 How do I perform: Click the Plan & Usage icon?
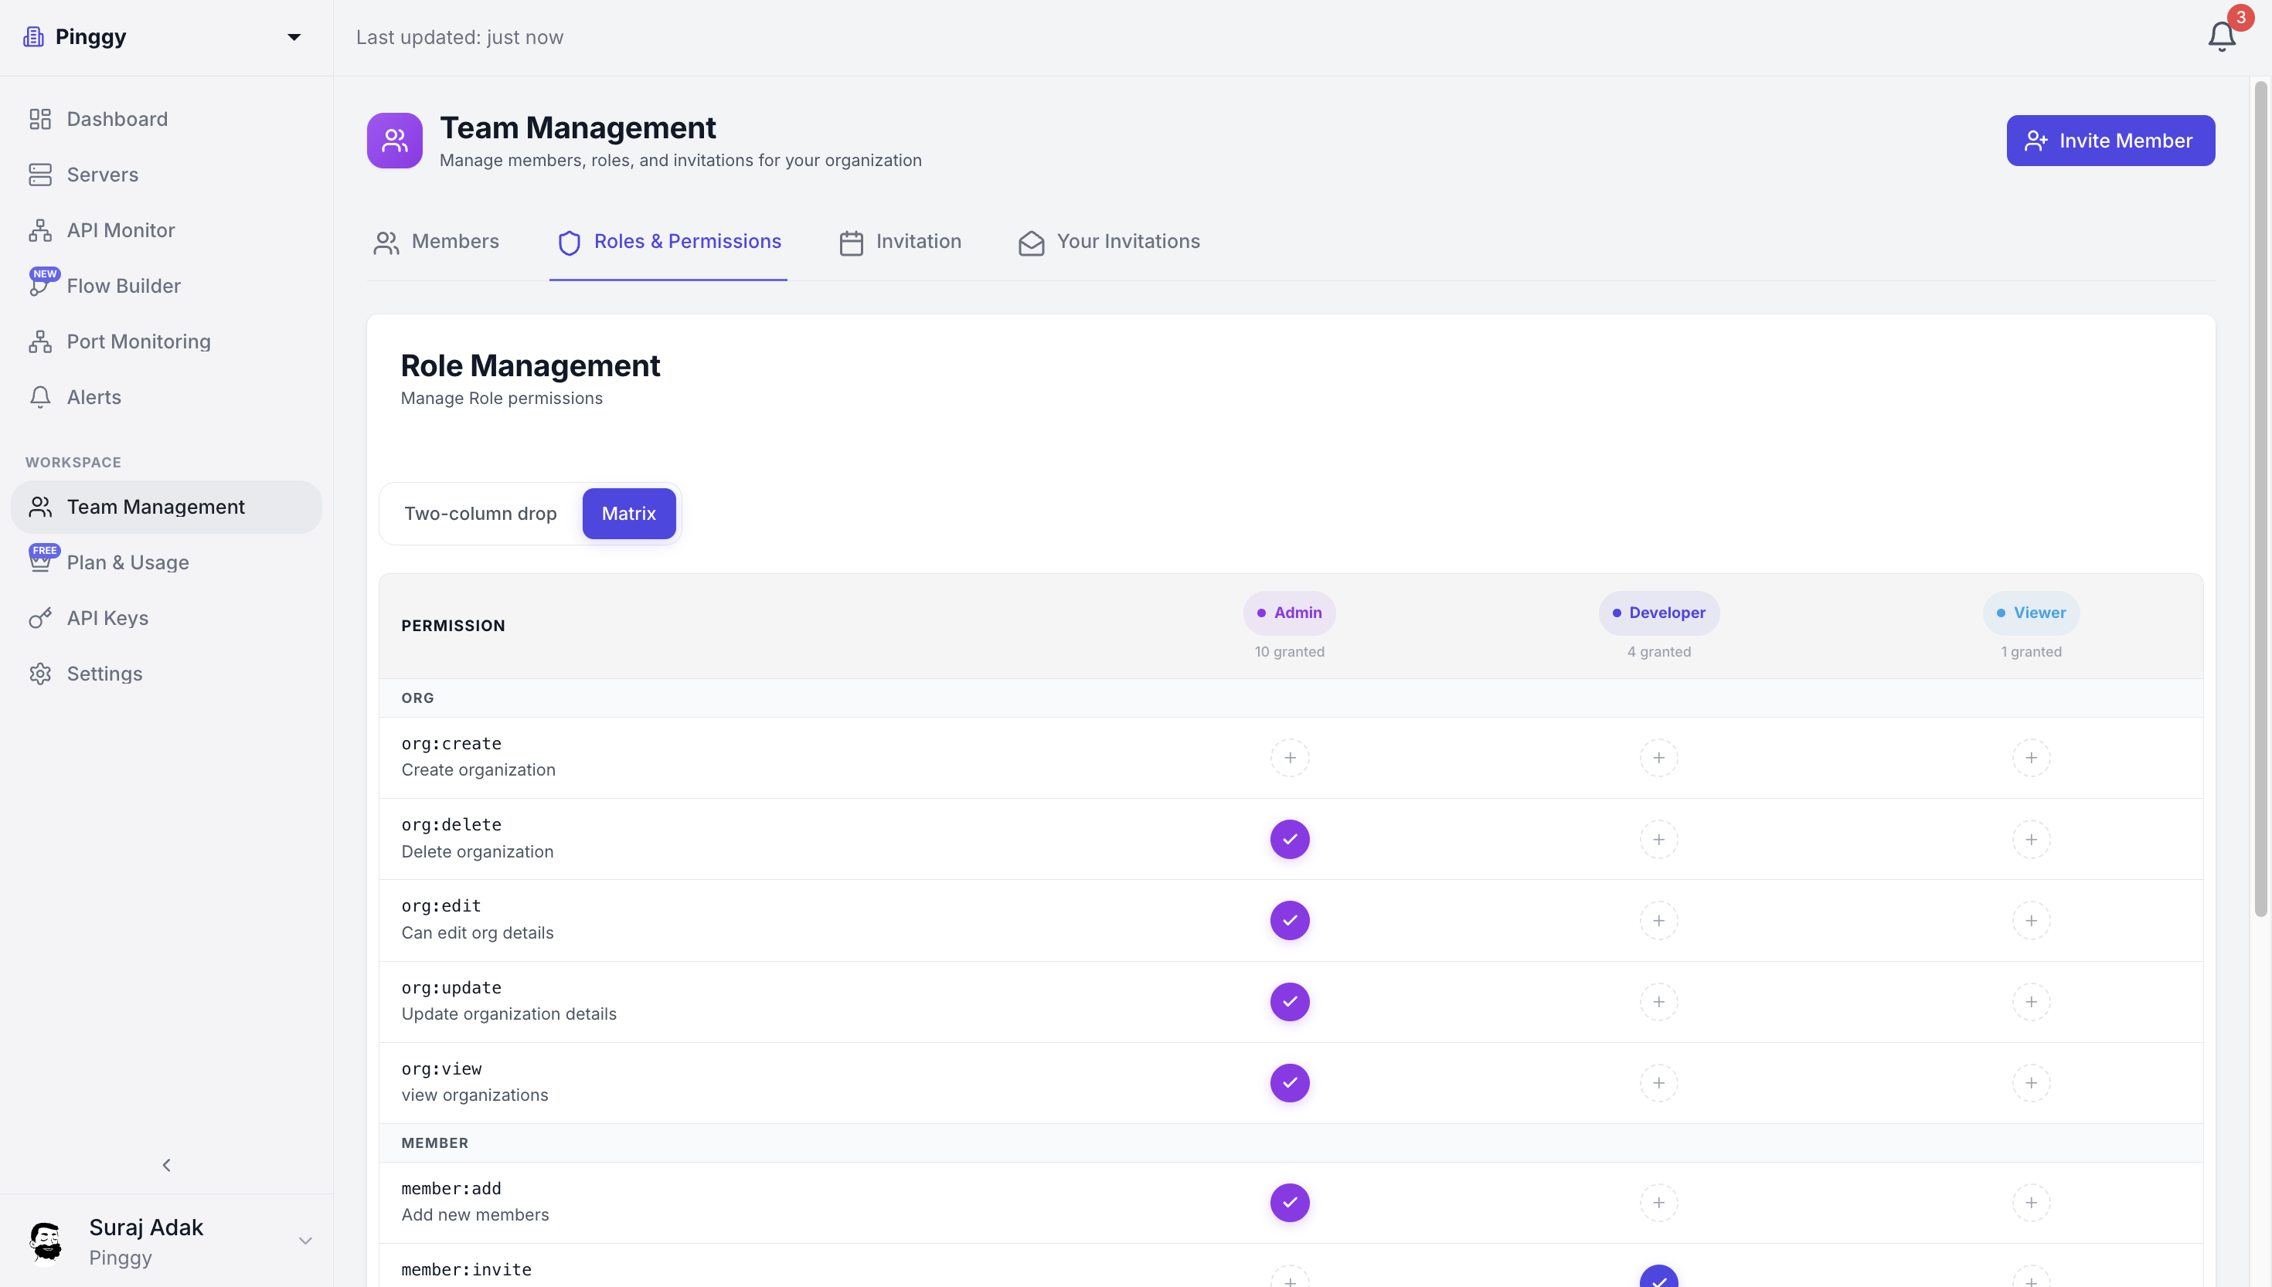[39, 562]
